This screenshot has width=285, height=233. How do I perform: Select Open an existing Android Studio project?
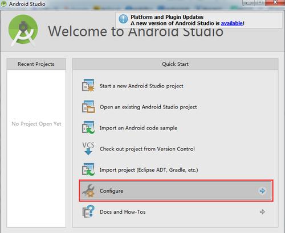tap(148, 107)
